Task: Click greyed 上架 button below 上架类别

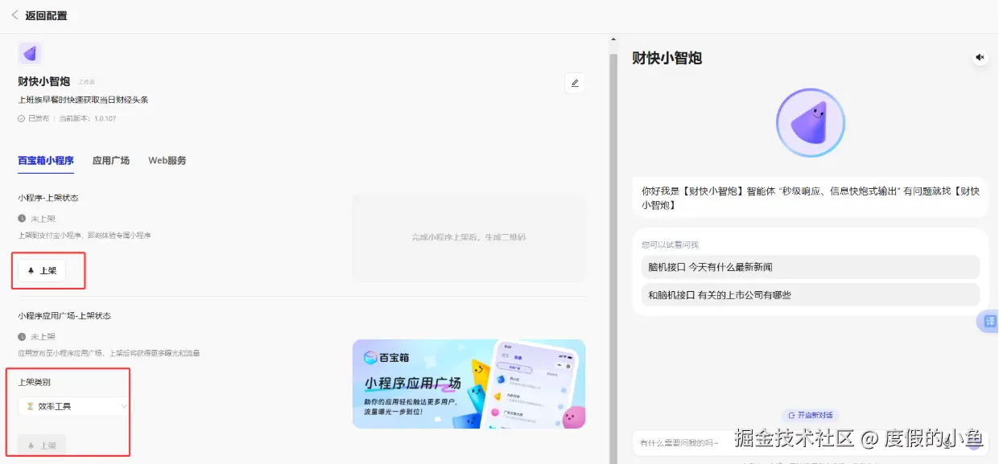Action: [x=42, y=445]
